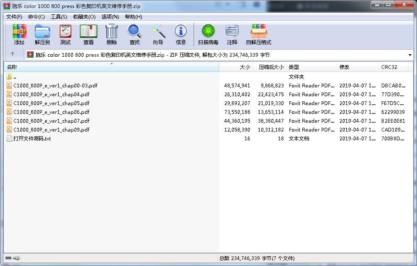This screenshot has width=417, height=266.
Task: Click CRC32 value 62299039
Action: pyautogui.click(x=393, y=112)
